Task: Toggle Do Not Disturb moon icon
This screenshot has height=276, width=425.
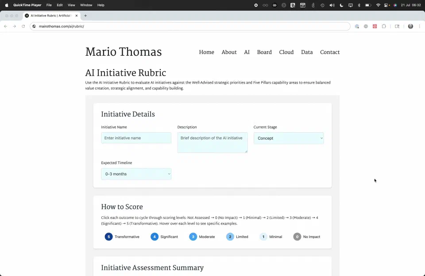Action: tap(341, 5)
